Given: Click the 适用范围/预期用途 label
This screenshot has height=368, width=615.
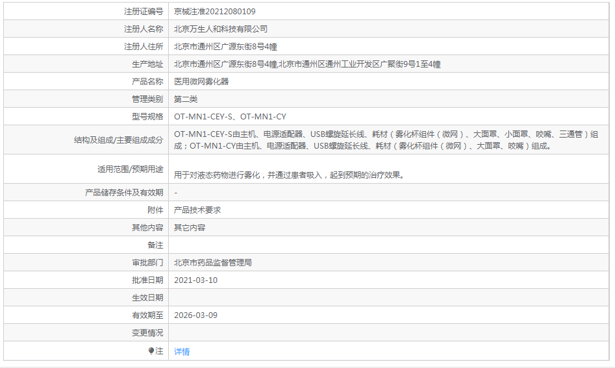Looking at the screenshot, I should pyautogui.click(x=131, y=169).
